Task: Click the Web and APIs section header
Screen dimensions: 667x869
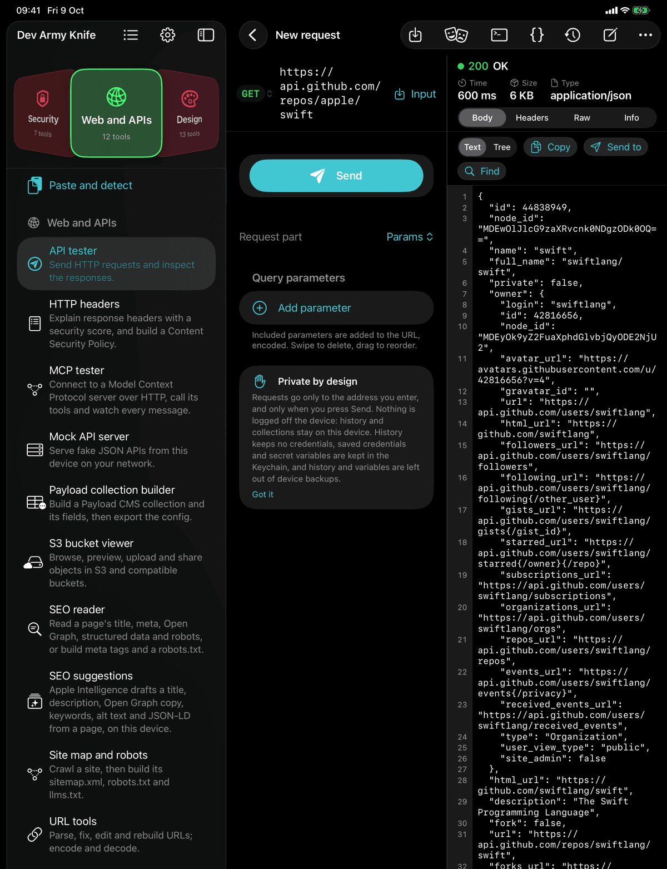Action: tap(82, 223)
